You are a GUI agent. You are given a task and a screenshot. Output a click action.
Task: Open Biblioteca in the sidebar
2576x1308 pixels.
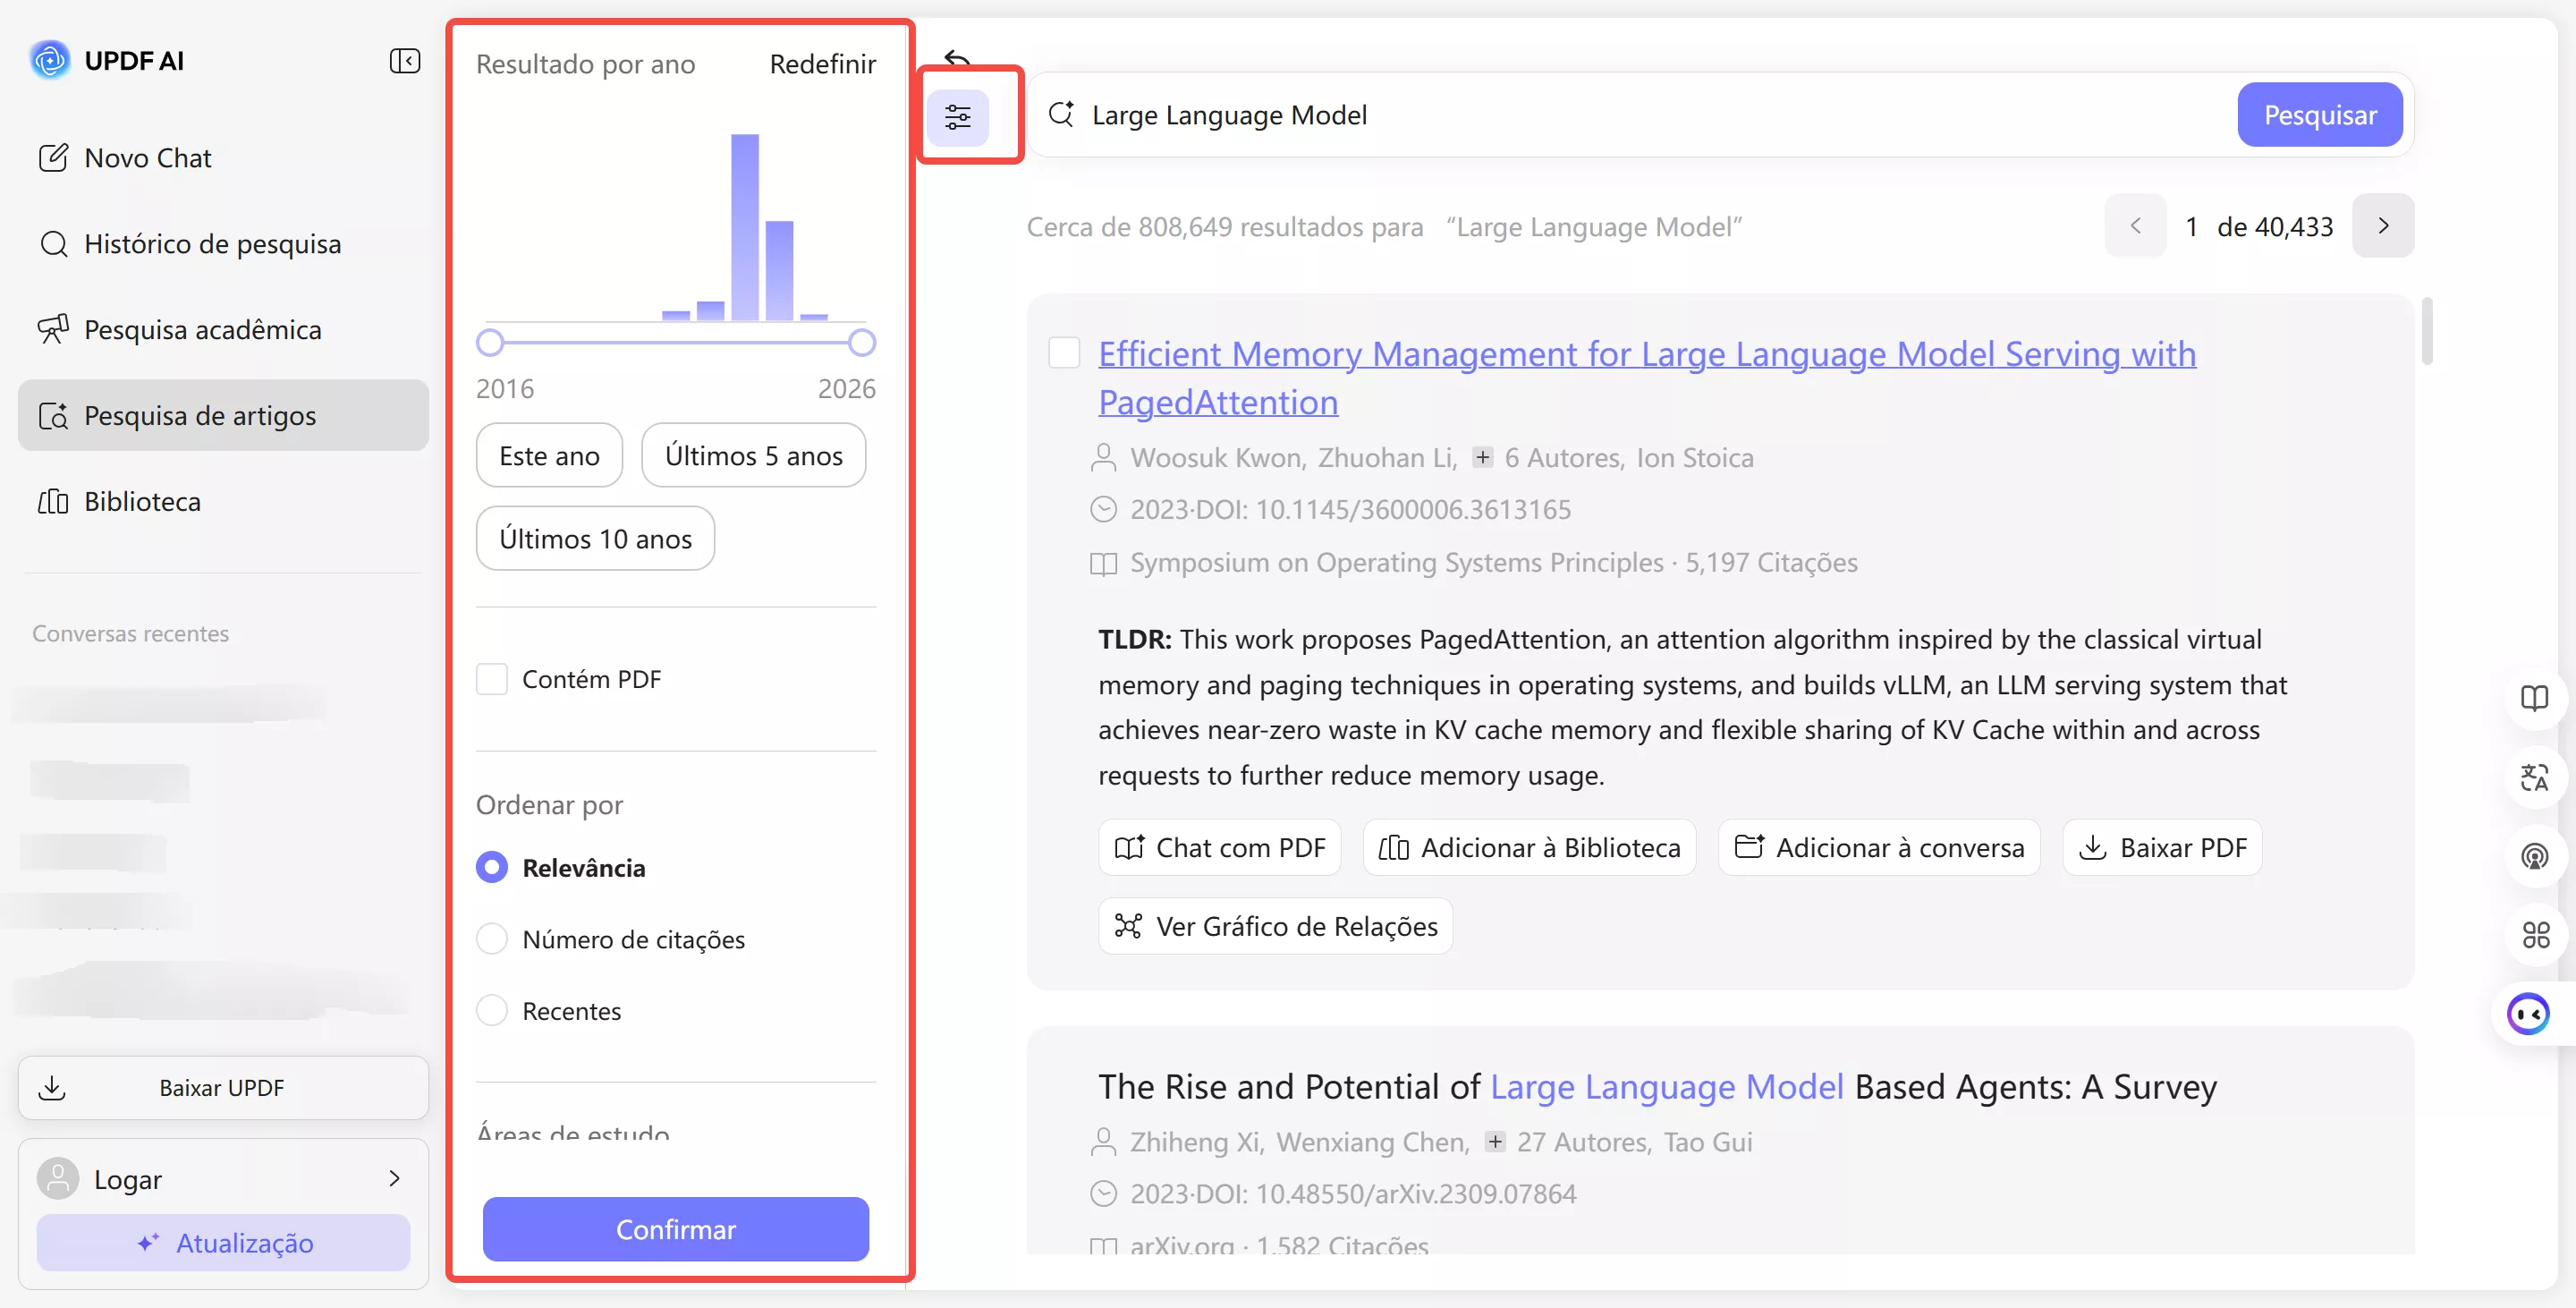click(x=142, y=501)
